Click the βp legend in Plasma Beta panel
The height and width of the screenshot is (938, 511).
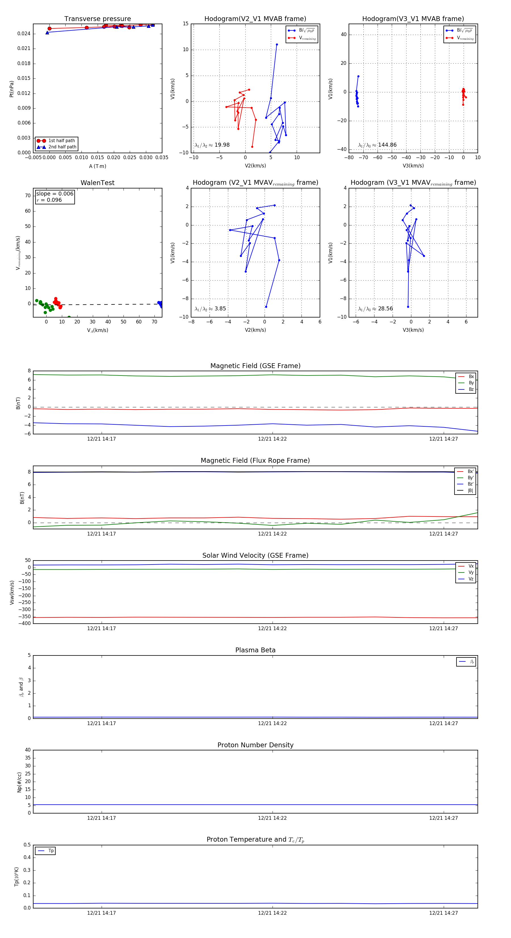click(x=466, y=662)
